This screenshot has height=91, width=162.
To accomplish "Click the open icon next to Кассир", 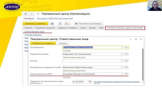I will tap(127, 61).
